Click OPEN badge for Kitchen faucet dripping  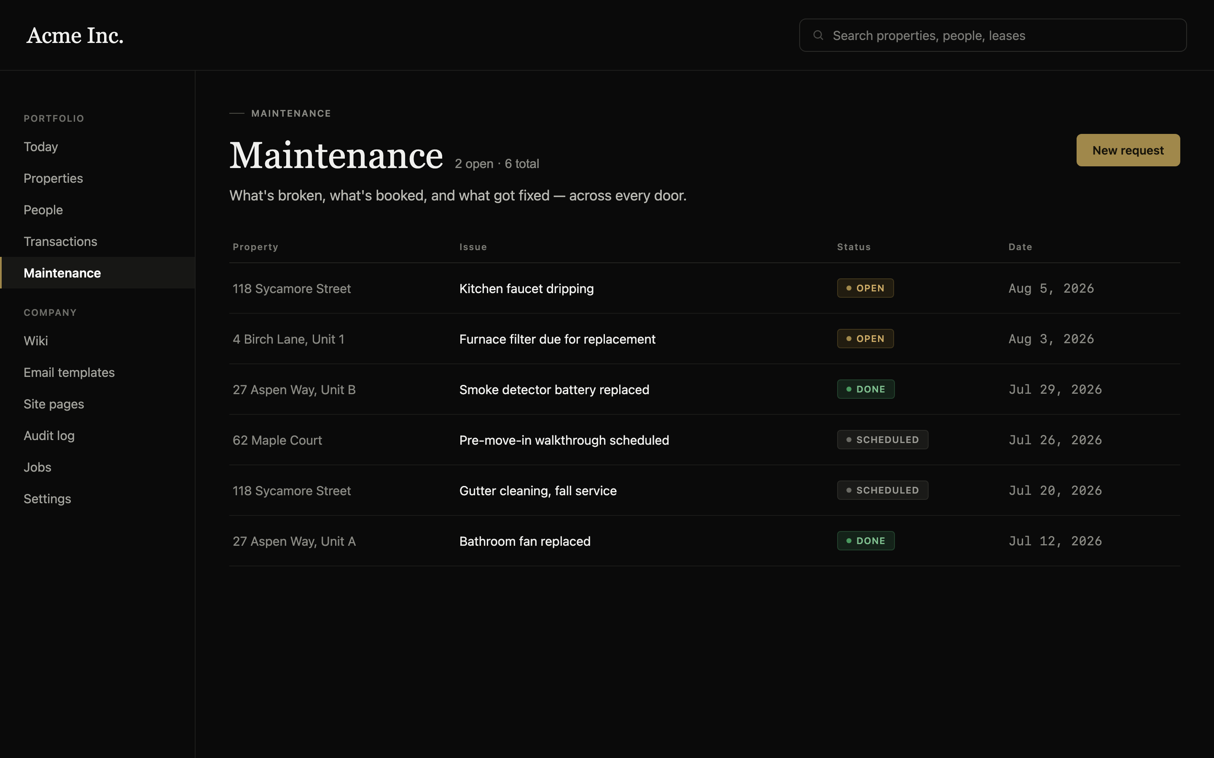tap(865, 288)
